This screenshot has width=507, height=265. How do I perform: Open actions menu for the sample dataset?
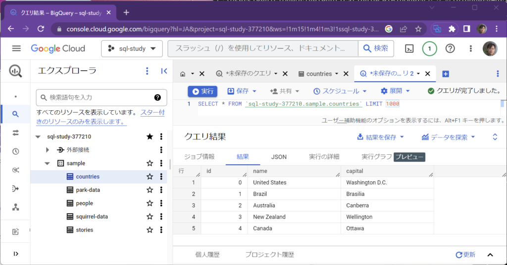tap(161, 163)
